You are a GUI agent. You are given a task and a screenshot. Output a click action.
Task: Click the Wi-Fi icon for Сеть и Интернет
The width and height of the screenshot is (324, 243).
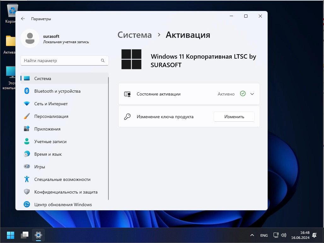(27, 103)
